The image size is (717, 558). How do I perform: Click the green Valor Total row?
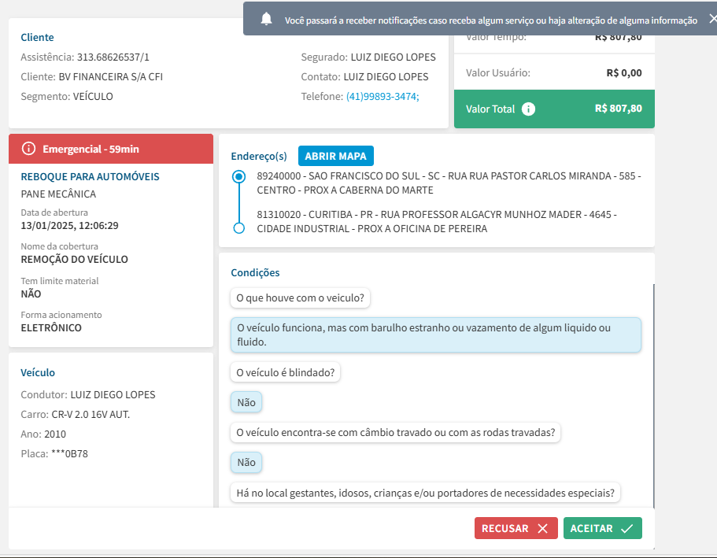tap(554, 109)
